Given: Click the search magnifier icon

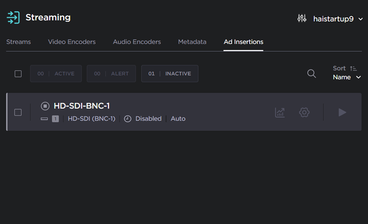Looking at the screenshot, I should (x=311, y=74).
